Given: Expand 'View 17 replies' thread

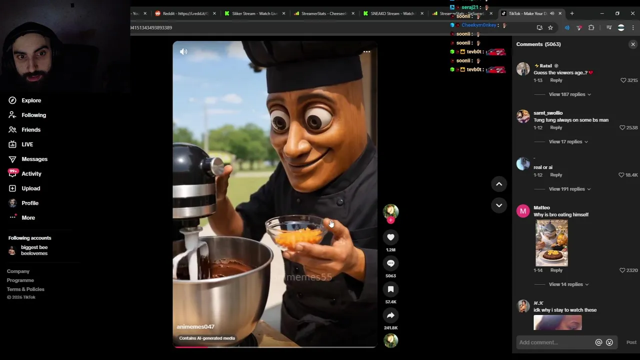Looking at the screenshot, I should coord(568,141).
